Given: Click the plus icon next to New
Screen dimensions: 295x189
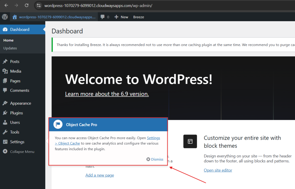Looking at the screenshot, I should point(116,17).
